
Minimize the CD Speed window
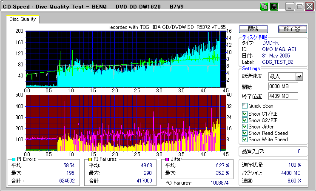[x=290, y=7]
